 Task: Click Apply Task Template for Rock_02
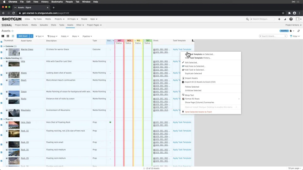[182, 131]
